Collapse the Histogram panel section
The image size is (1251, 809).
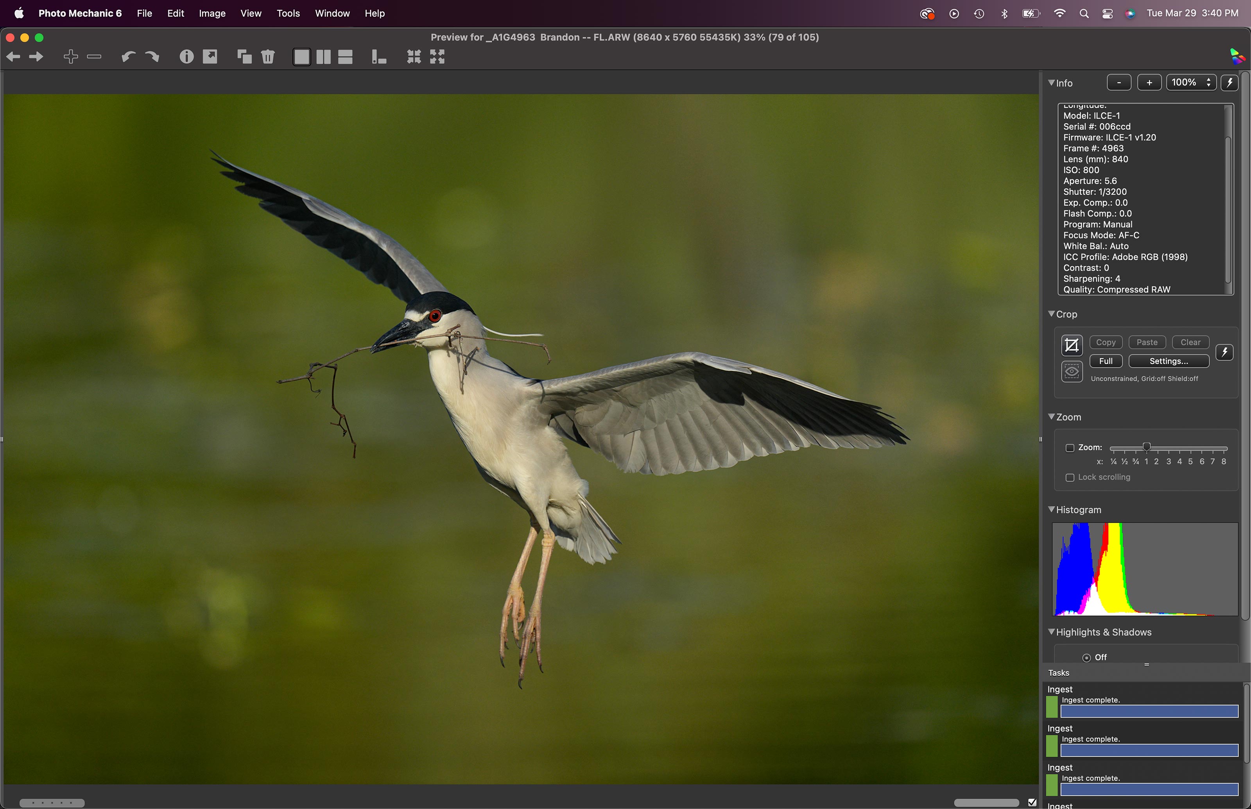coord(1052,509)
